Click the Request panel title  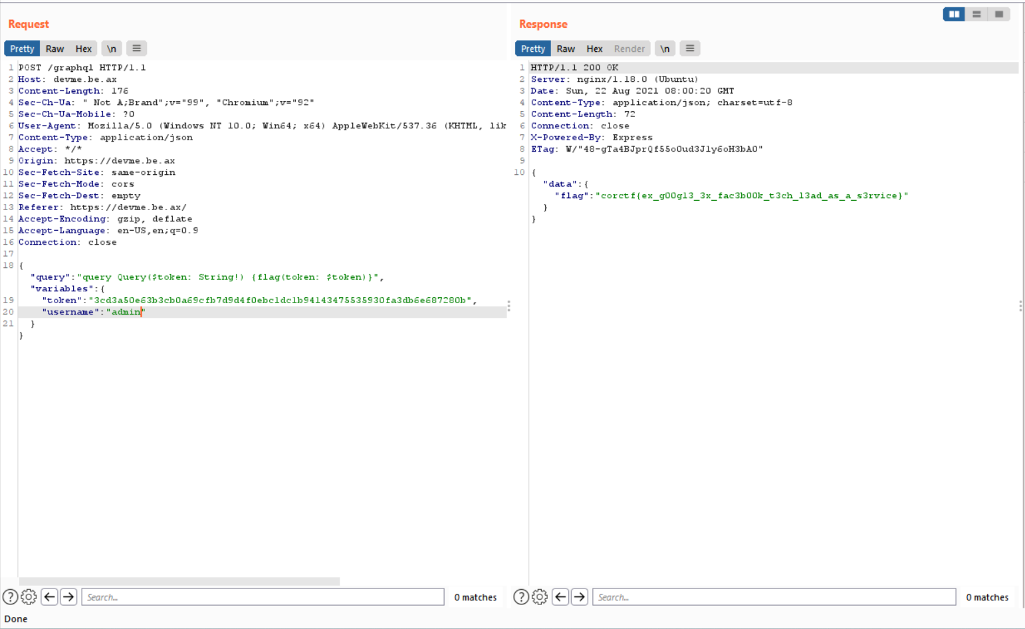(x=29, y=24)
